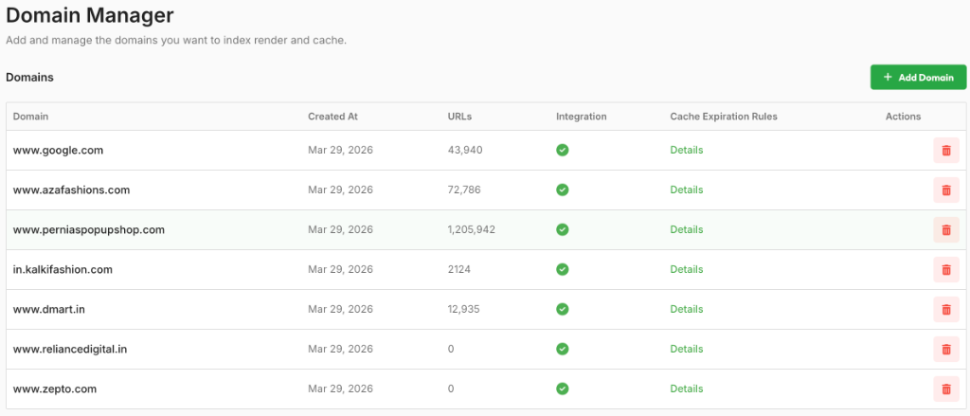Delete the www.zepto.com domain
This screenshot has width=970, height=416.
[x=946, y=389]
